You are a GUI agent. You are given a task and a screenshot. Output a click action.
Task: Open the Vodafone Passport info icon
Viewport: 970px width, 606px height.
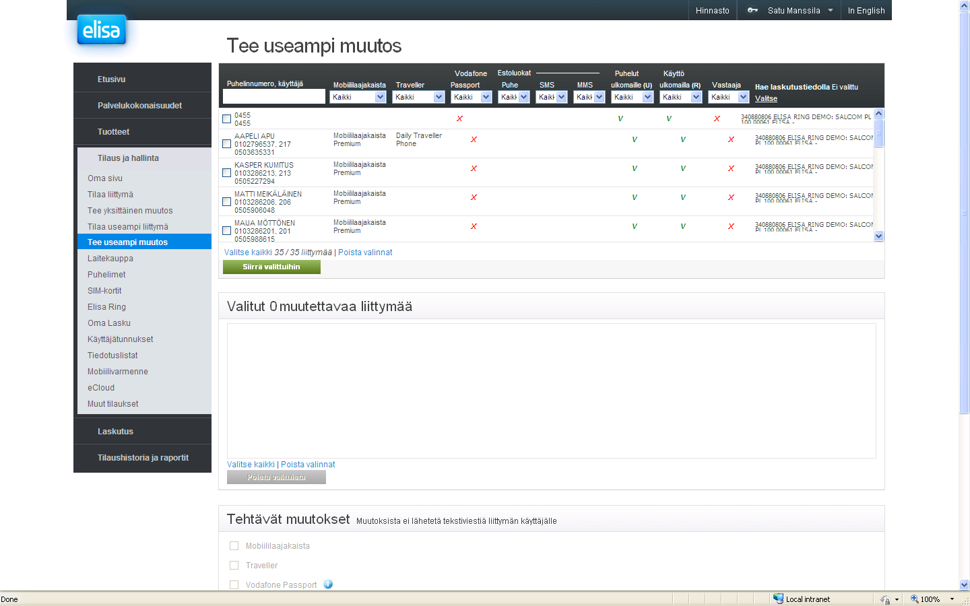point(328,584)
